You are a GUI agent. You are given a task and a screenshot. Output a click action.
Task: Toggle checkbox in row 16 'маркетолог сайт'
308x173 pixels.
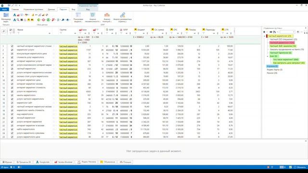[x=12, y=103]
